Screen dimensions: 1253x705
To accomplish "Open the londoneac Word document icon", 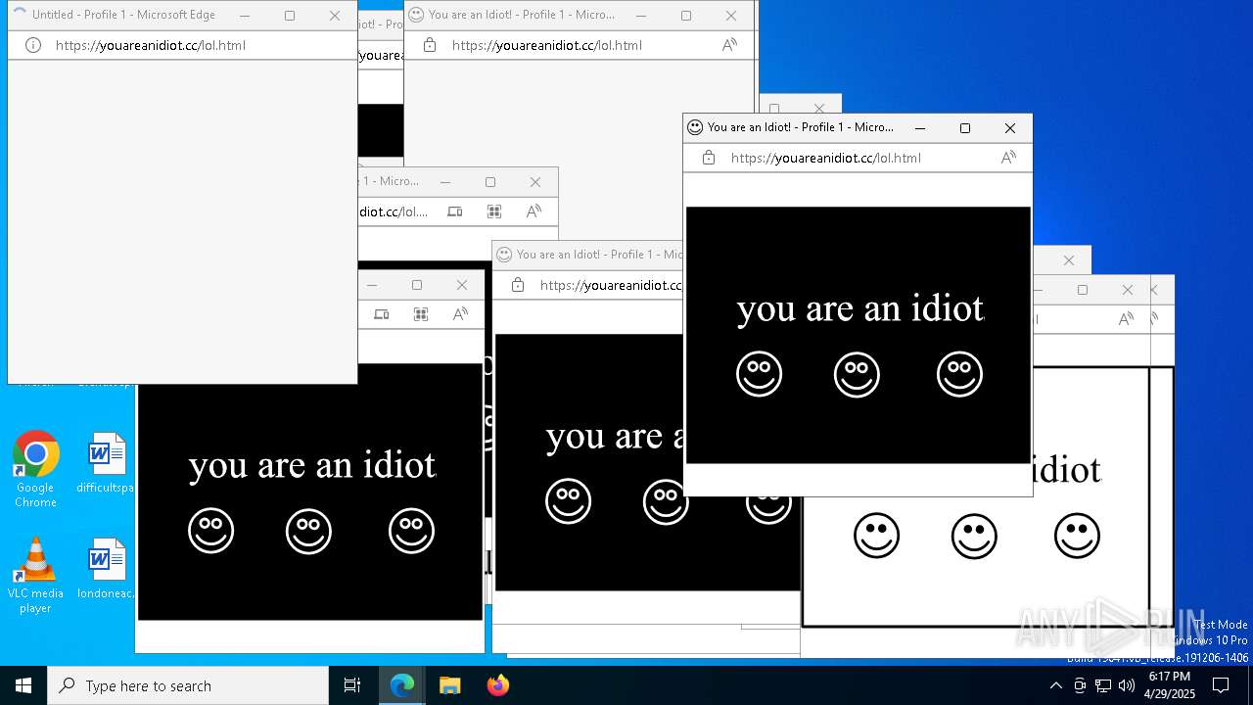I will coord(106,569).
